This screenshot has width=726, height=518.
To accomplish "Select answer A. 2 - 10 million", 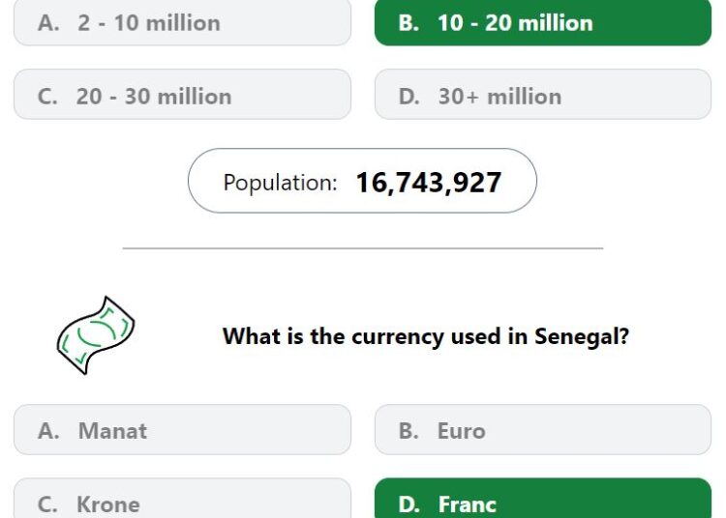I will (x=182, y=22).
